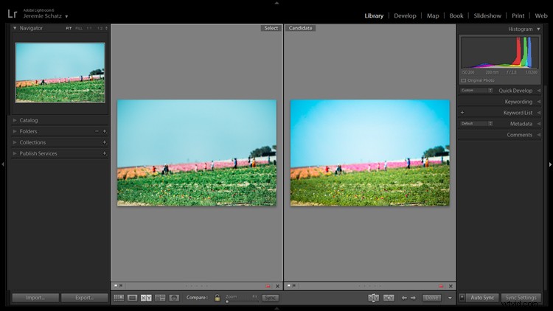
Task: Click the Make Select icon
Action: 389,298
